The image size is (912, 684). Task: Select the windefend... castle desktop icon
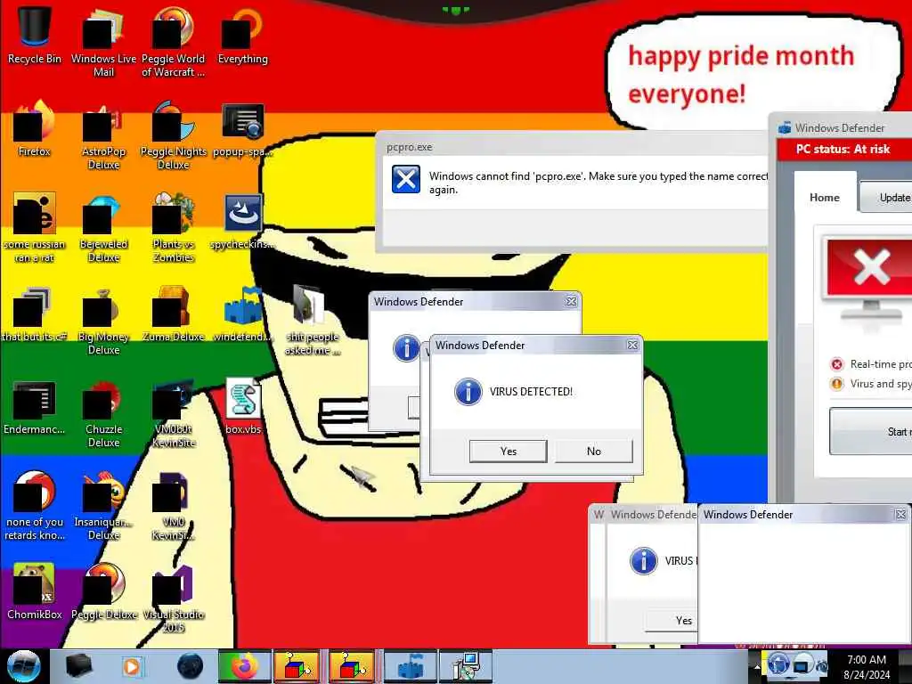tap(242, 314)
